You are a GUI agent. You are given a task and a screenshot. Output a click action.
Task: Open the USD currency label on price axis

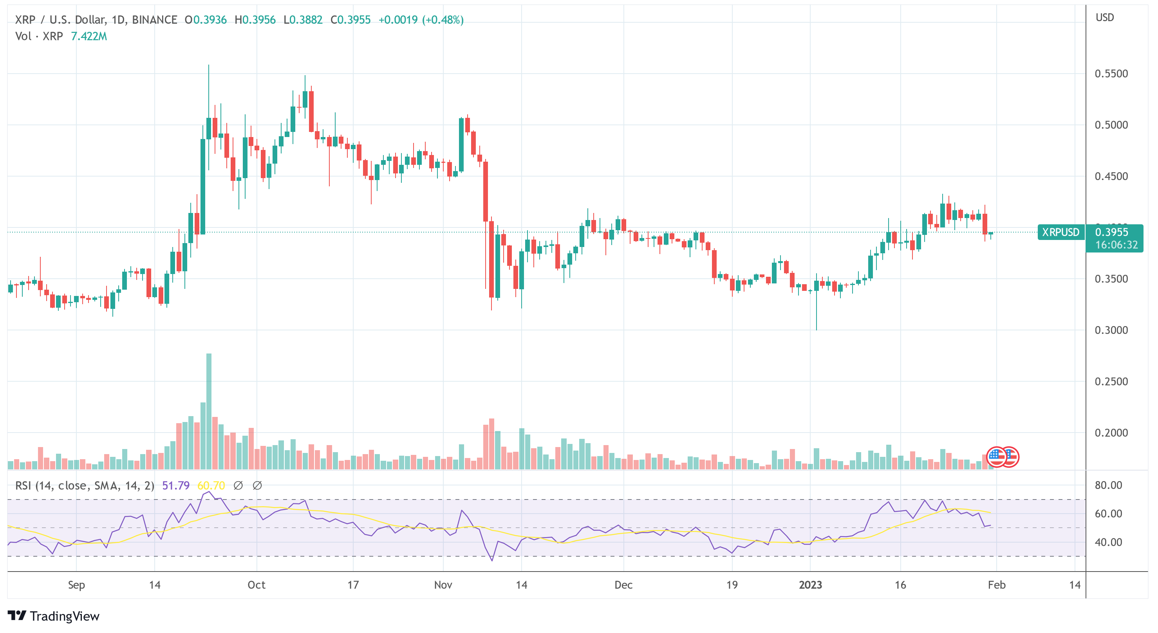[x=1104, y=18]
